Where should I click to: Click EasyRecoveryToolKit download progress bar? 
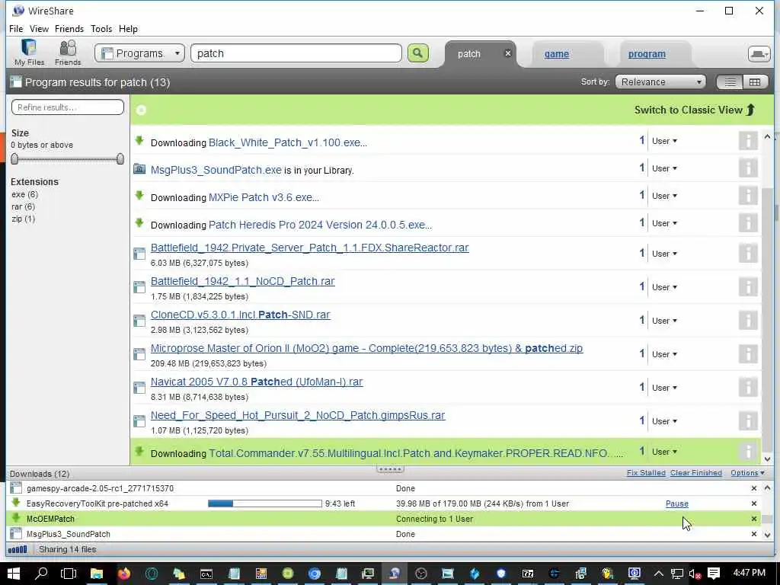264,504
